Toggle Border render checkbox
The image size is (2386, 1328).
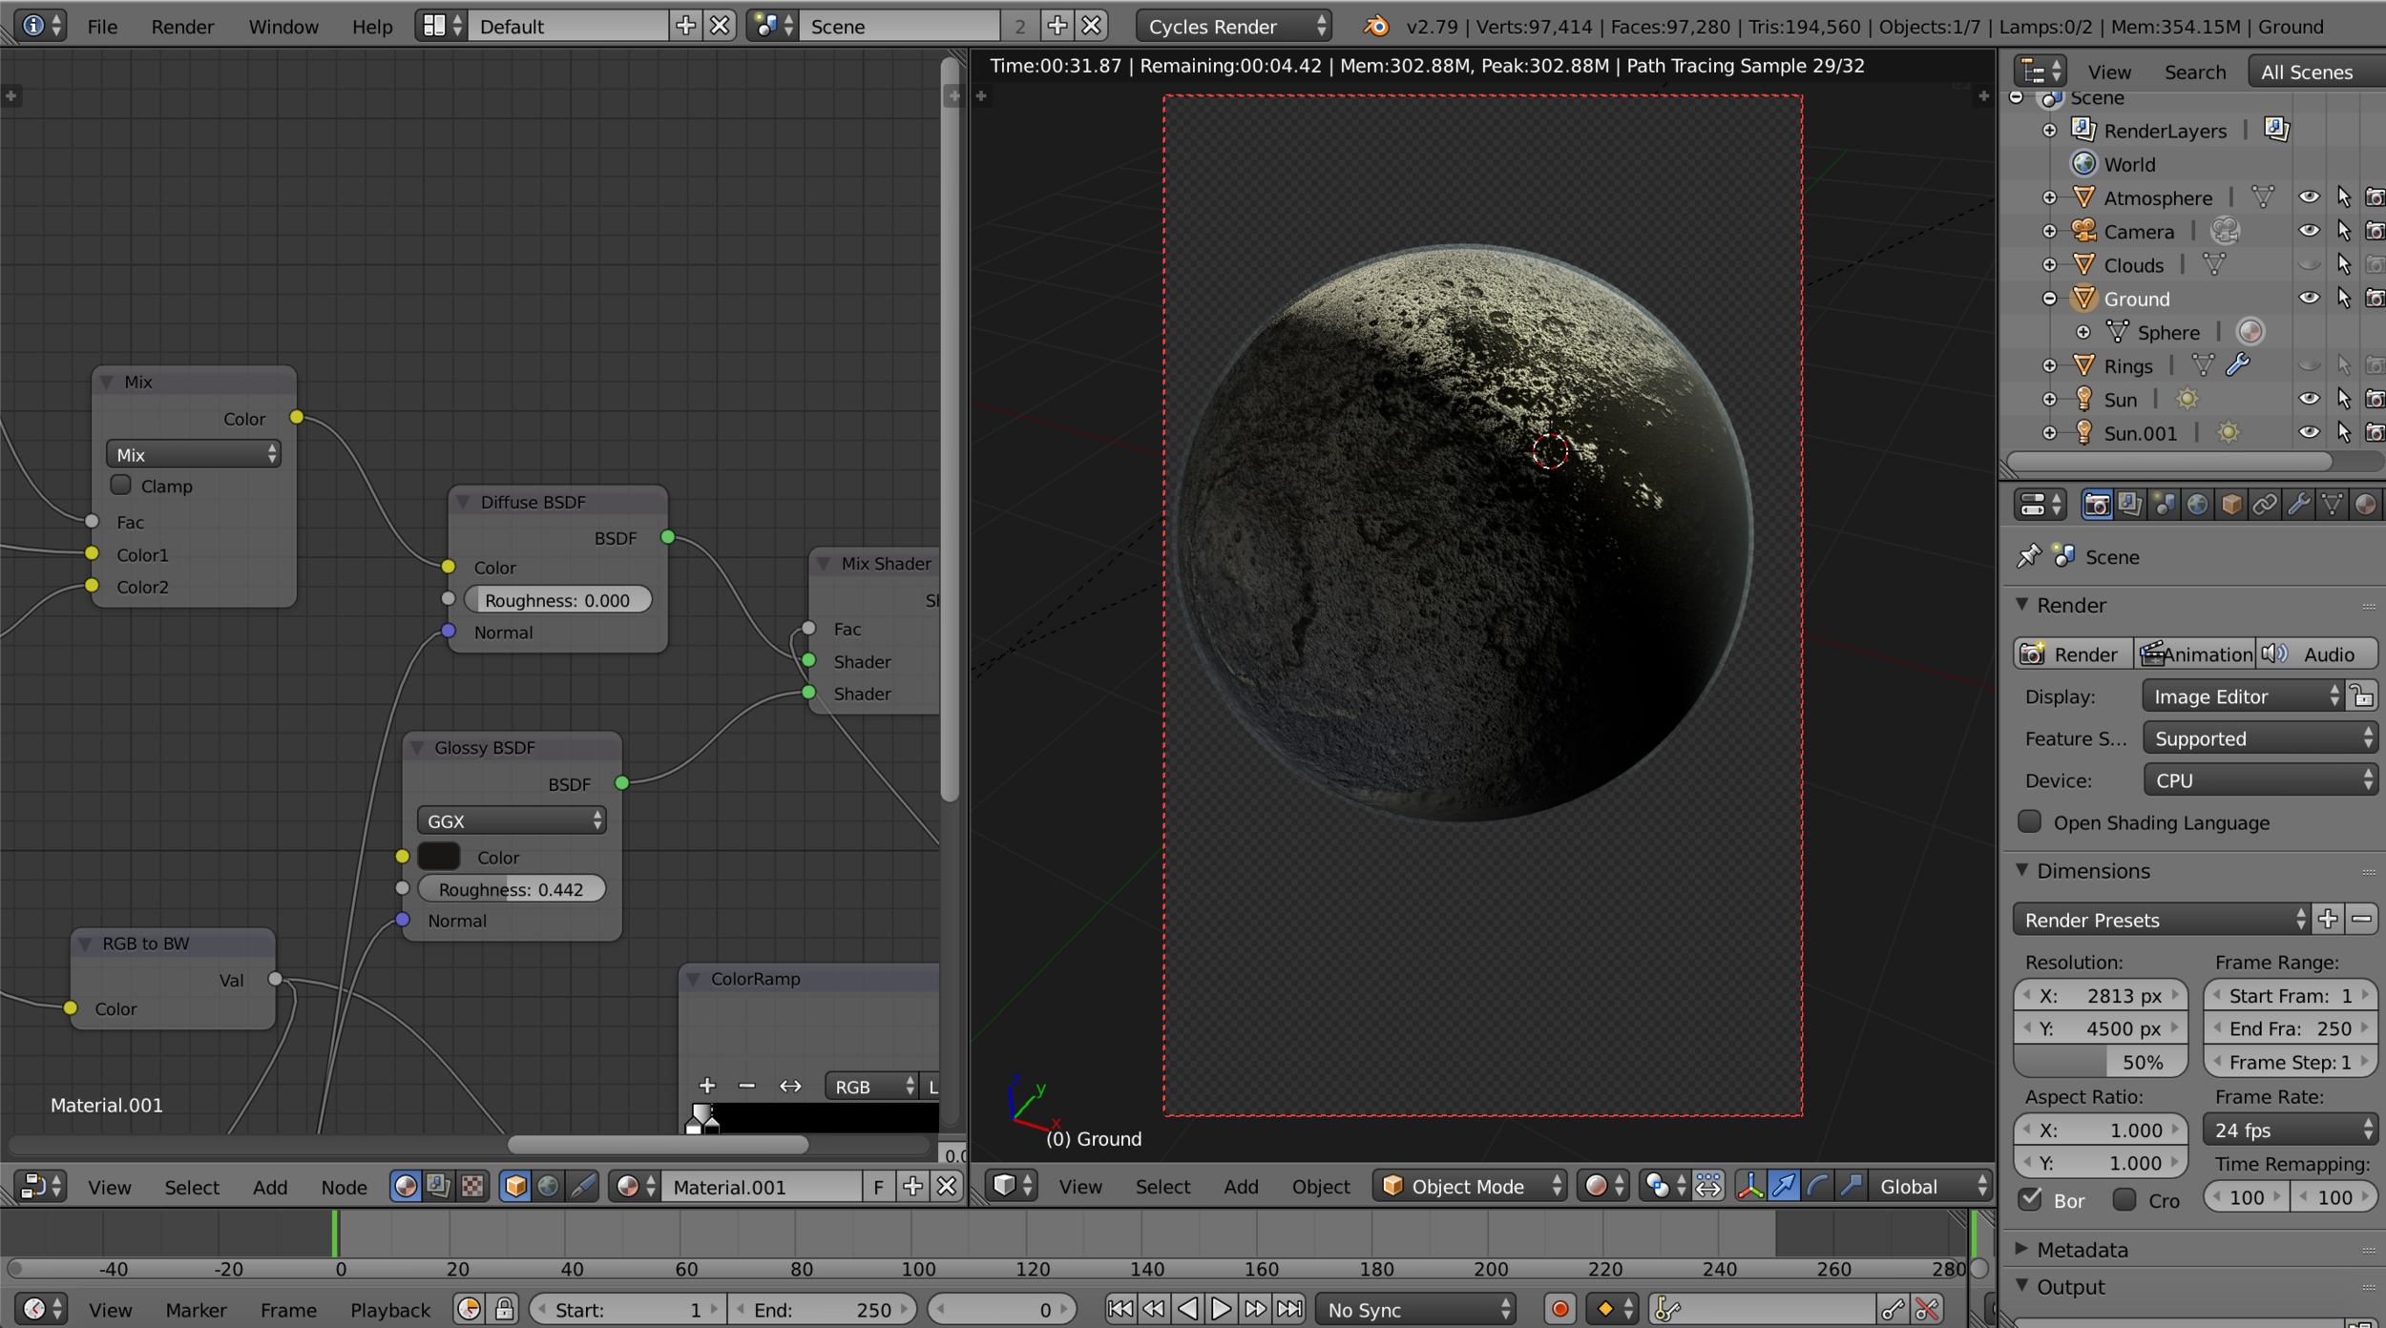pyautogui.click(x=2030, y=1199)
